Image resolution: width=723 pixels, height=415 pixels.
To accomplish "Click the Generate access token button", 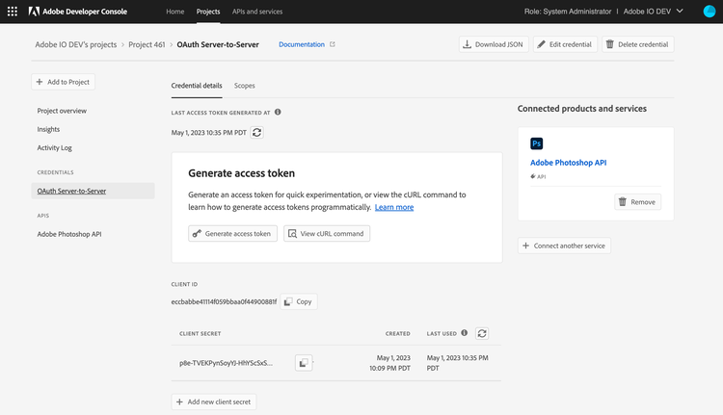I will (x=232, y=233).
